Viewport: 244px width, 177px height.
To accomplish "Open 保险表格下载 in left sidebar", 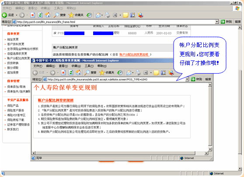I will pyautogui.click(x=16, y=120).
